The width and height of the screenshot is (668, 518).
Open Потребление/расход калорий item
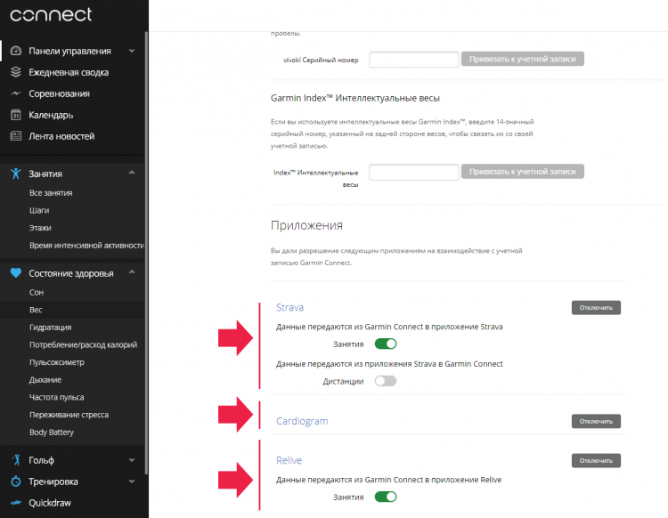[83, 344]
